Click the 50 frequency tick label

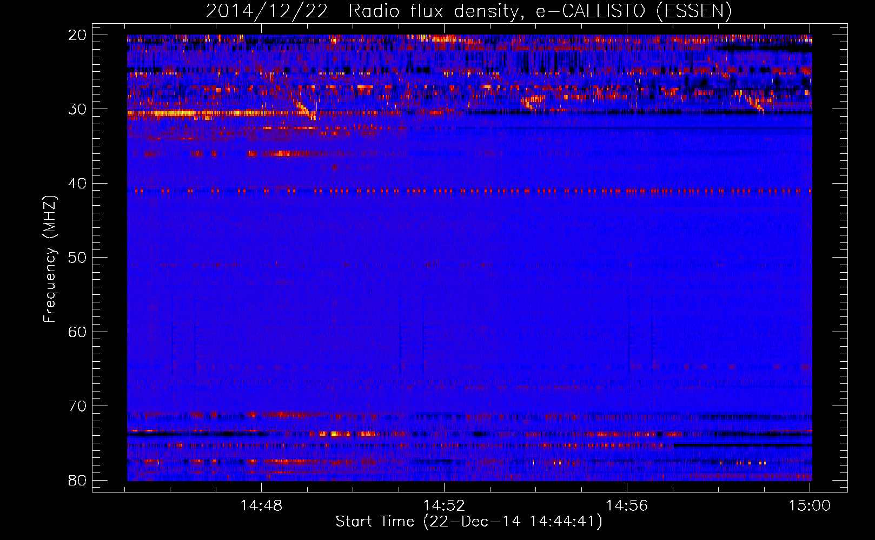(x=78, y=258)
